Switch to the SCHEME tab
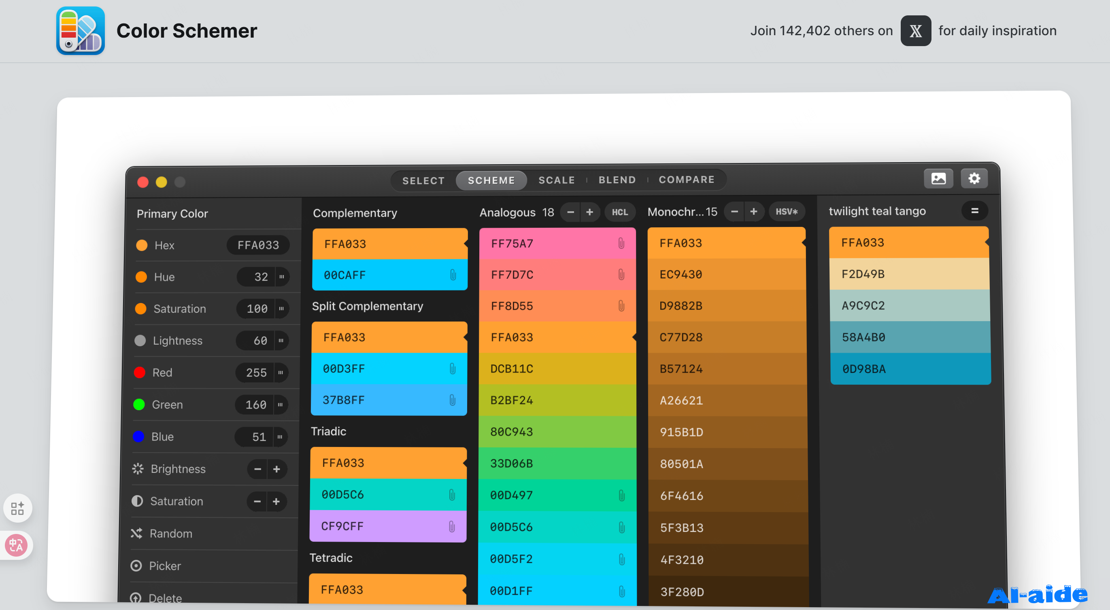The height and width of the screenshot is (610, 1110). coord(491,180)
